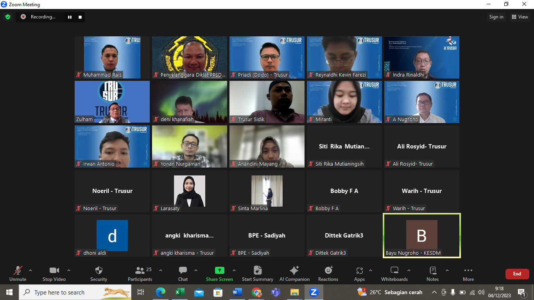
Task: Select Miranti video tile
Action: point(344,102)
